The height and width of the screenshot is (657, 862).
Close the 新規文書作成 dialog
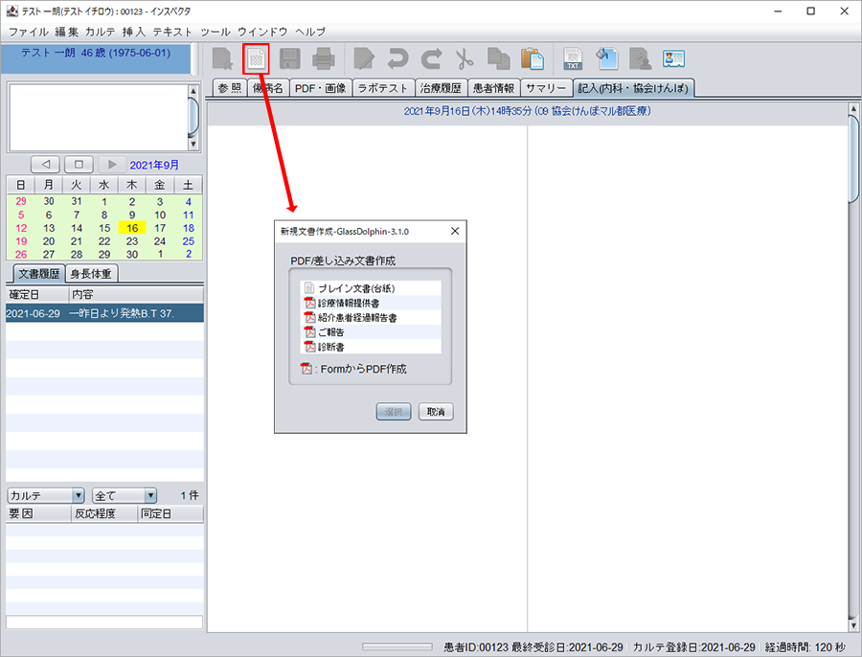(455, 231)
